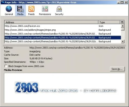Viewport: 129px width, 107px height.
Task: Minimize the Page Info window
Action: click(118, 2)
